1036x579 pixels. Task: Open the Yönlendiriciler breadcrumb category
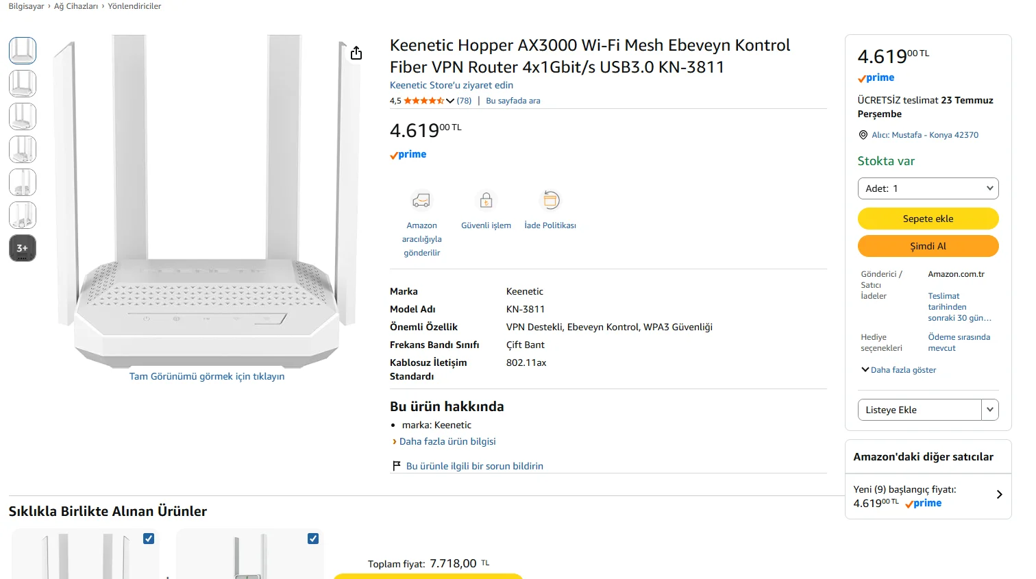134,6
